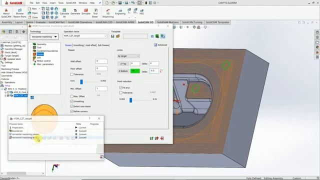The width and height of the screenshot is (320, 180).
Task: Select Tool page in operation tree
Action: [x=39, y=47]
